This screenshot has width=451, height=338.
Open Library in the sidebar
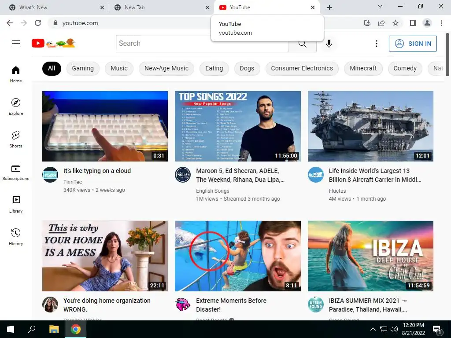[16, 204]
